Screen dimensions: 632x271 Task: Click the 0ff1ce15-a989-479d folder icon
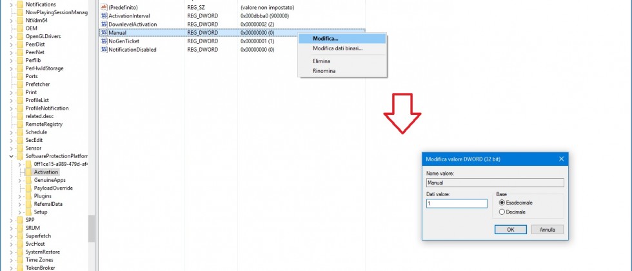coord(28,164)
